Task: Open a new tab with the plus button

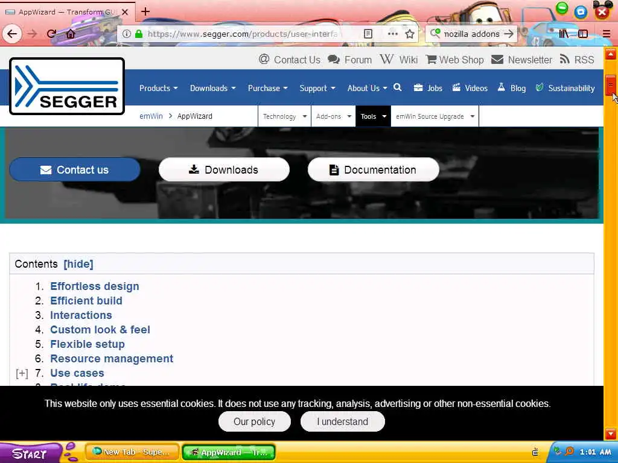Action: click(145, 11)
